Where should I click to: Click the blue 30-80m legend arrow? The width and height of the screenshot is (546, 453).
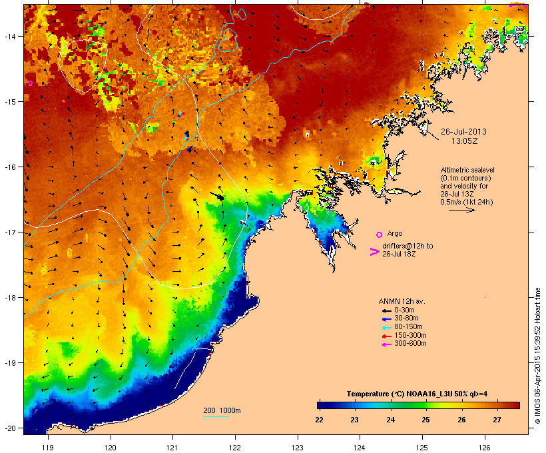(386, 319)
